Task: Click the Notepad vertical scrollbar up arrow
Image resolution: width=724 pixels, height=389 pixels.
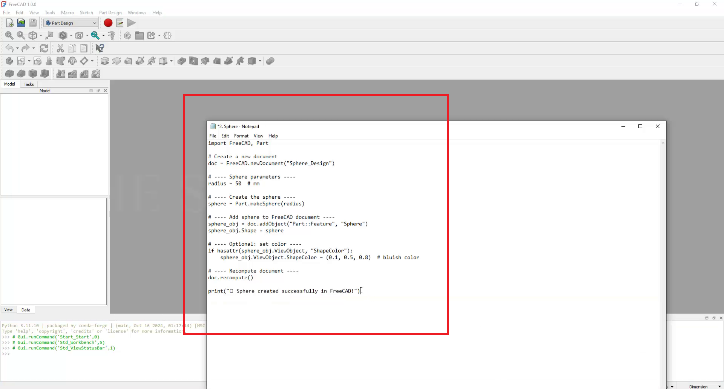Action: pyautogui.click(x=663, y=143)
